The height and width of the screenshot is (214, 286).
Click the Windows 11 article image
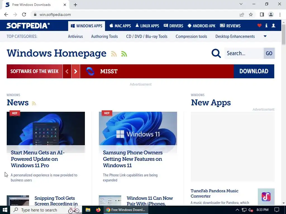138,128
